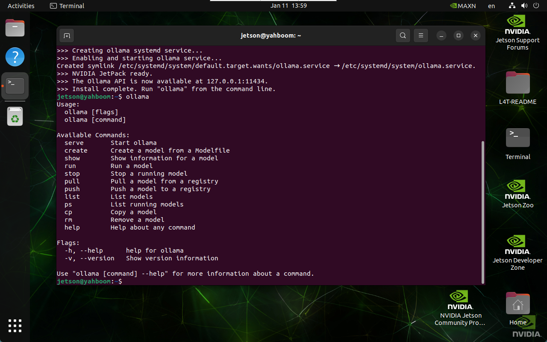This screenshot has height=342, width=547.
Task: Click the terminal search icon
Action: (403, 36)
